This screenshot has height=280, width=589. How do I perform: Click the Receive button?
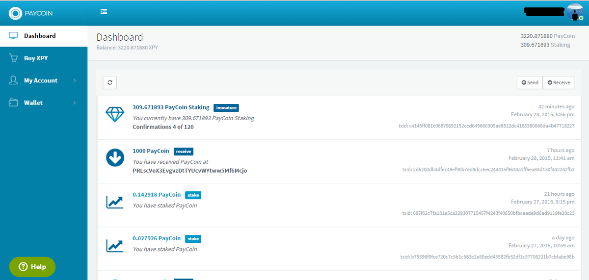(559, 82)
